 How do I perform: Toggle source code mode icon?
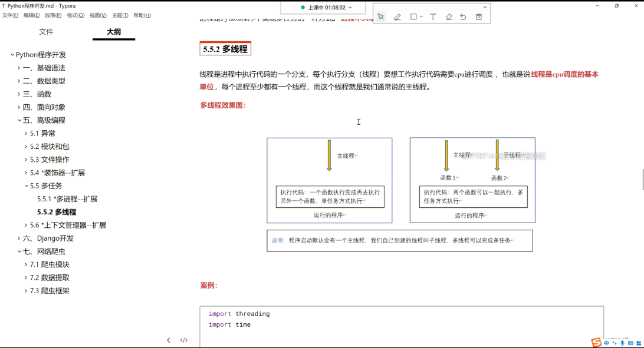pos(184,340)
